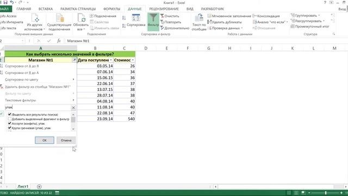Image resolution: width=348 pixels, height=196 pixels.
Task: Switch to page layout view
Action: click(296, 193)
